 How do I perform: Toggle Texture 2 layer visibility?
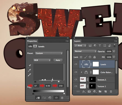[x=76, y=79]
